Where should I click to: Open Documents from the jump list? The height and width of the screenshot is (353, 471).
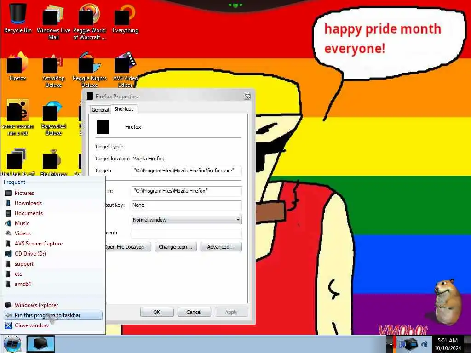pos(53,213)
